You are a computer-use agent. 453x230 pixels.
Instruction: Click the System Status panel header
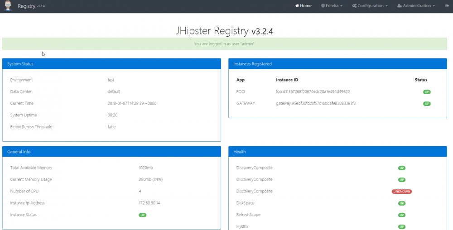pyautogui.click(x=111, y=64)
